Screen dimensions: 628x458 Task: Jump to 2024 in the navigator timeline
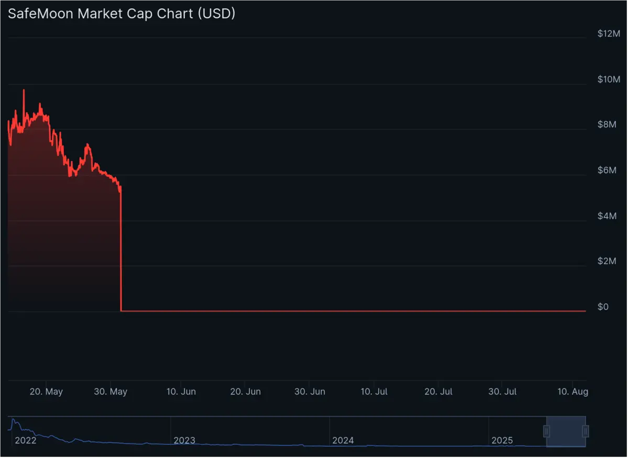(x=343, y=441)
